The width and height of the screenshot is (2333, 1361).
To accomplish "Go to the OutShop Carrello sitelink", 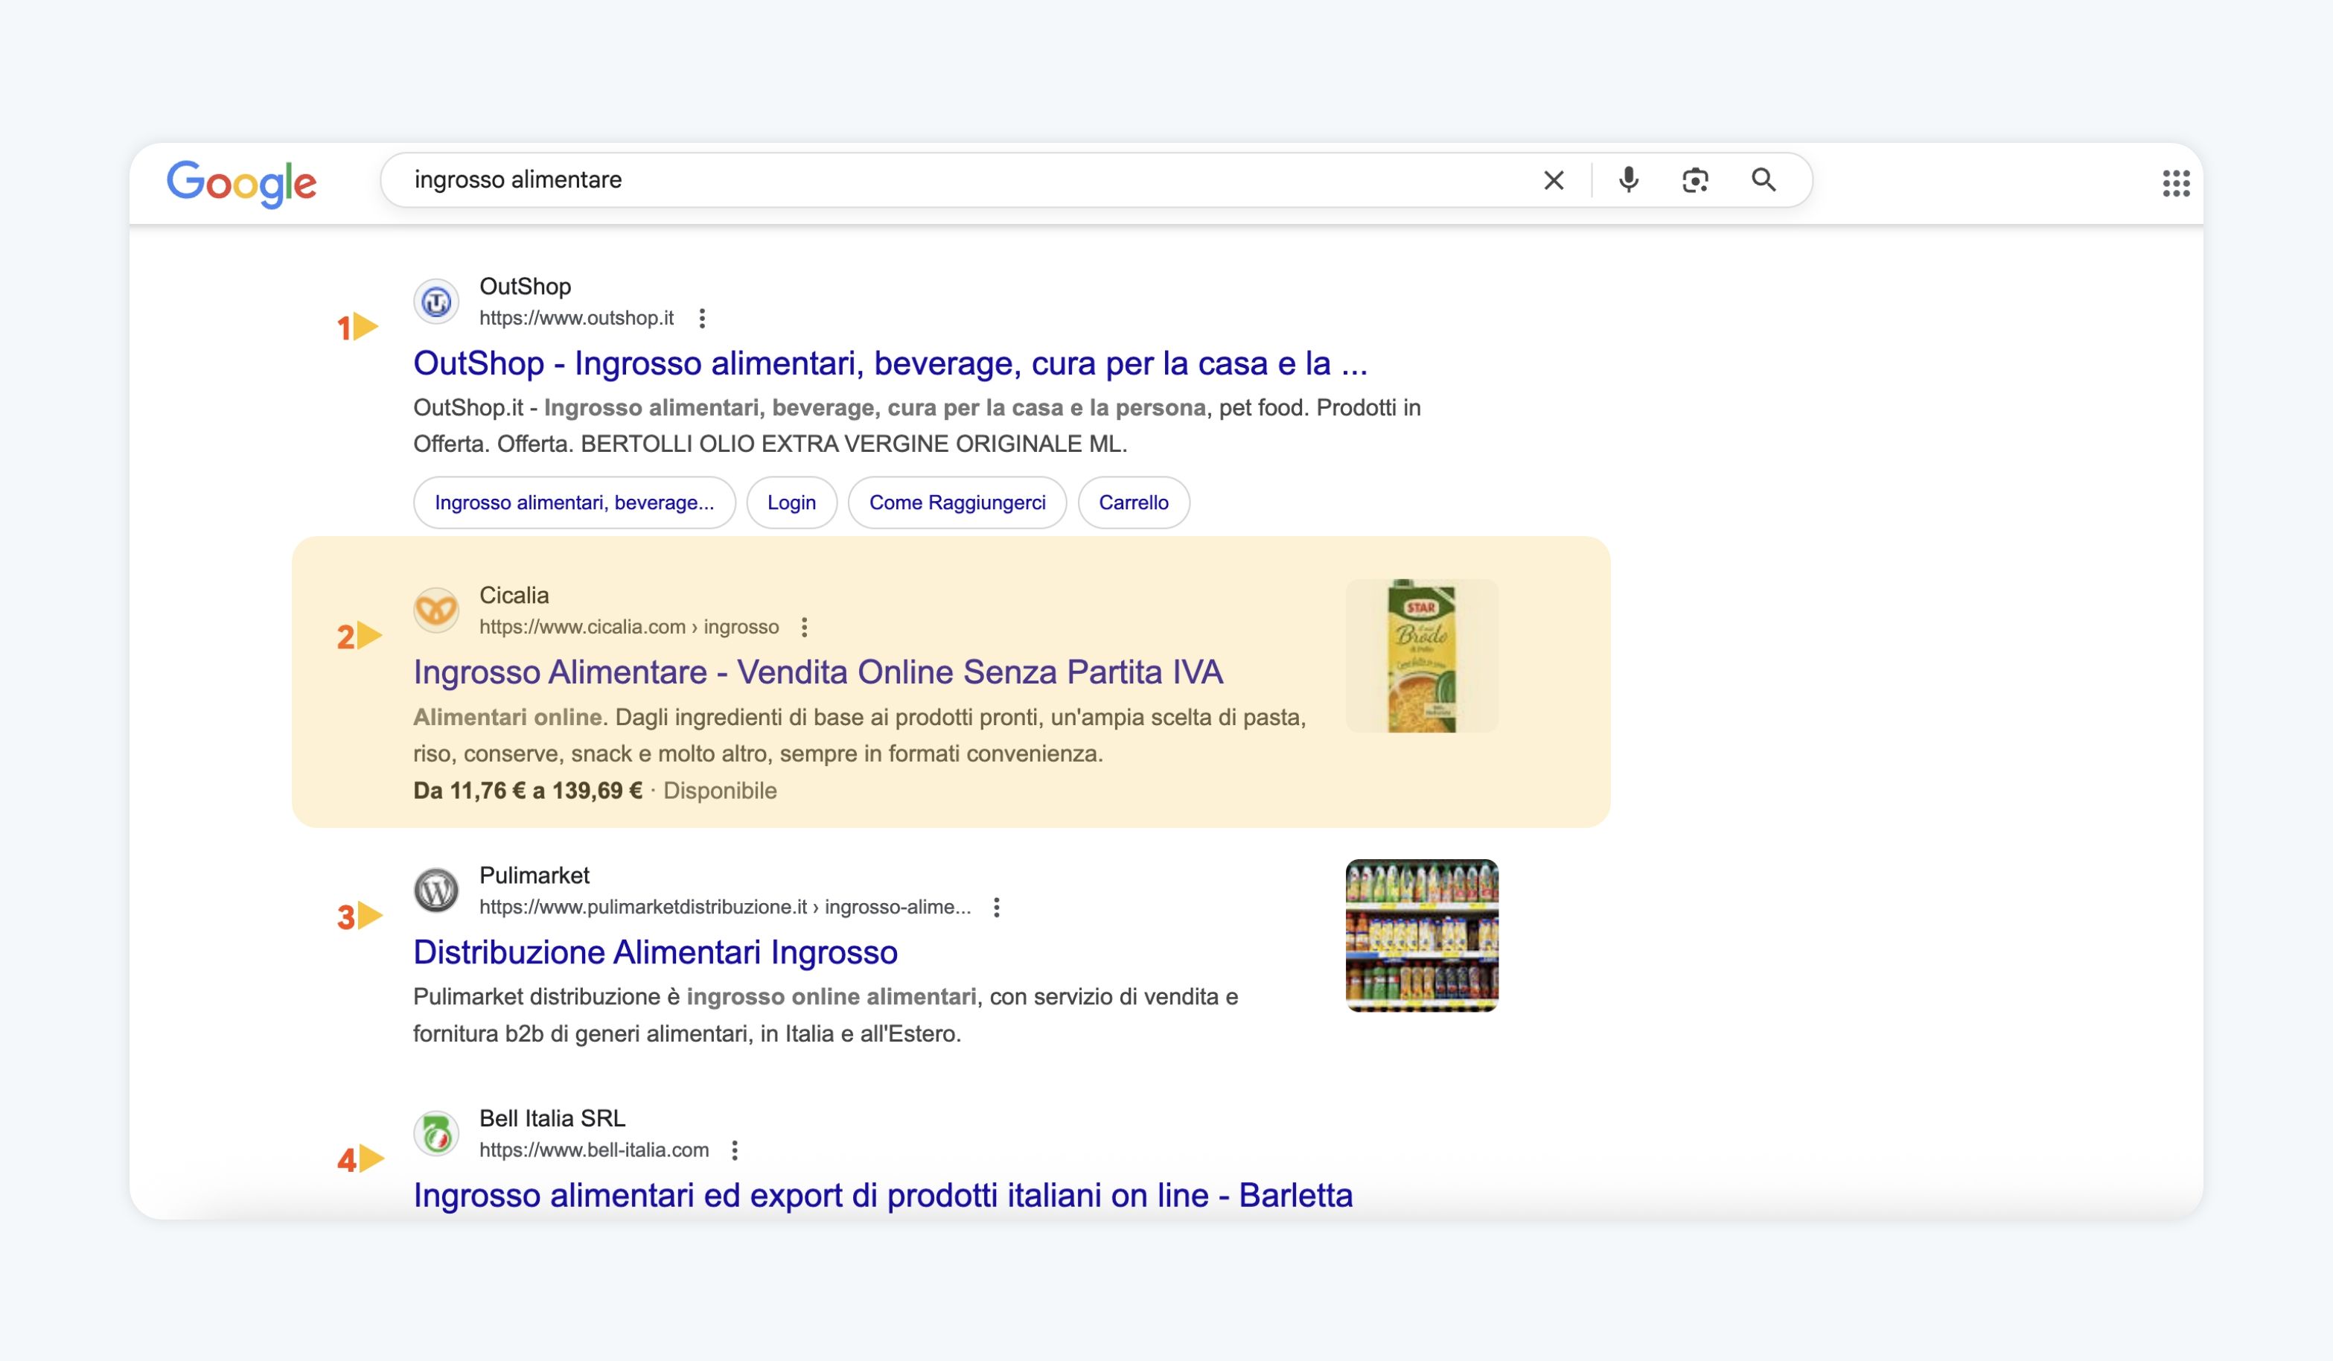I will pyautogui.click(x=1133, y=503).
